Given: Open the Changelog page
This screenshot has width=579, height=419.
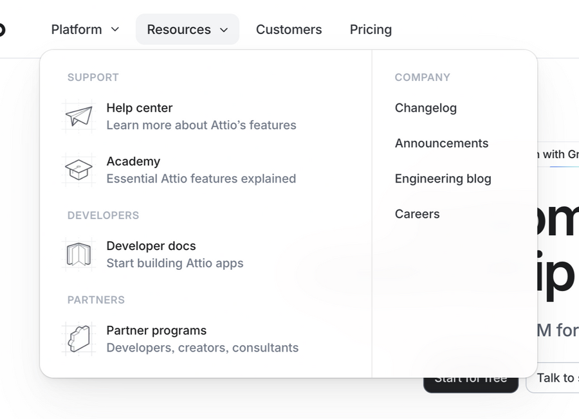Looking at the screenshot, I should click(x=426, y=108).
